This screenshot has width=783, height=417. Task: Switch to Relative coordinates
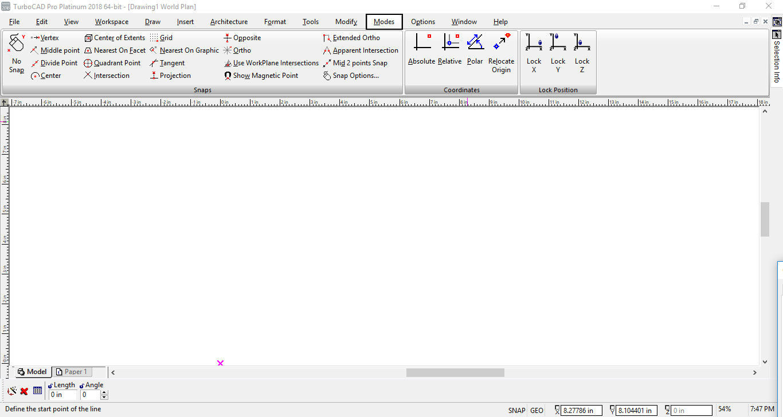(450, 49)
